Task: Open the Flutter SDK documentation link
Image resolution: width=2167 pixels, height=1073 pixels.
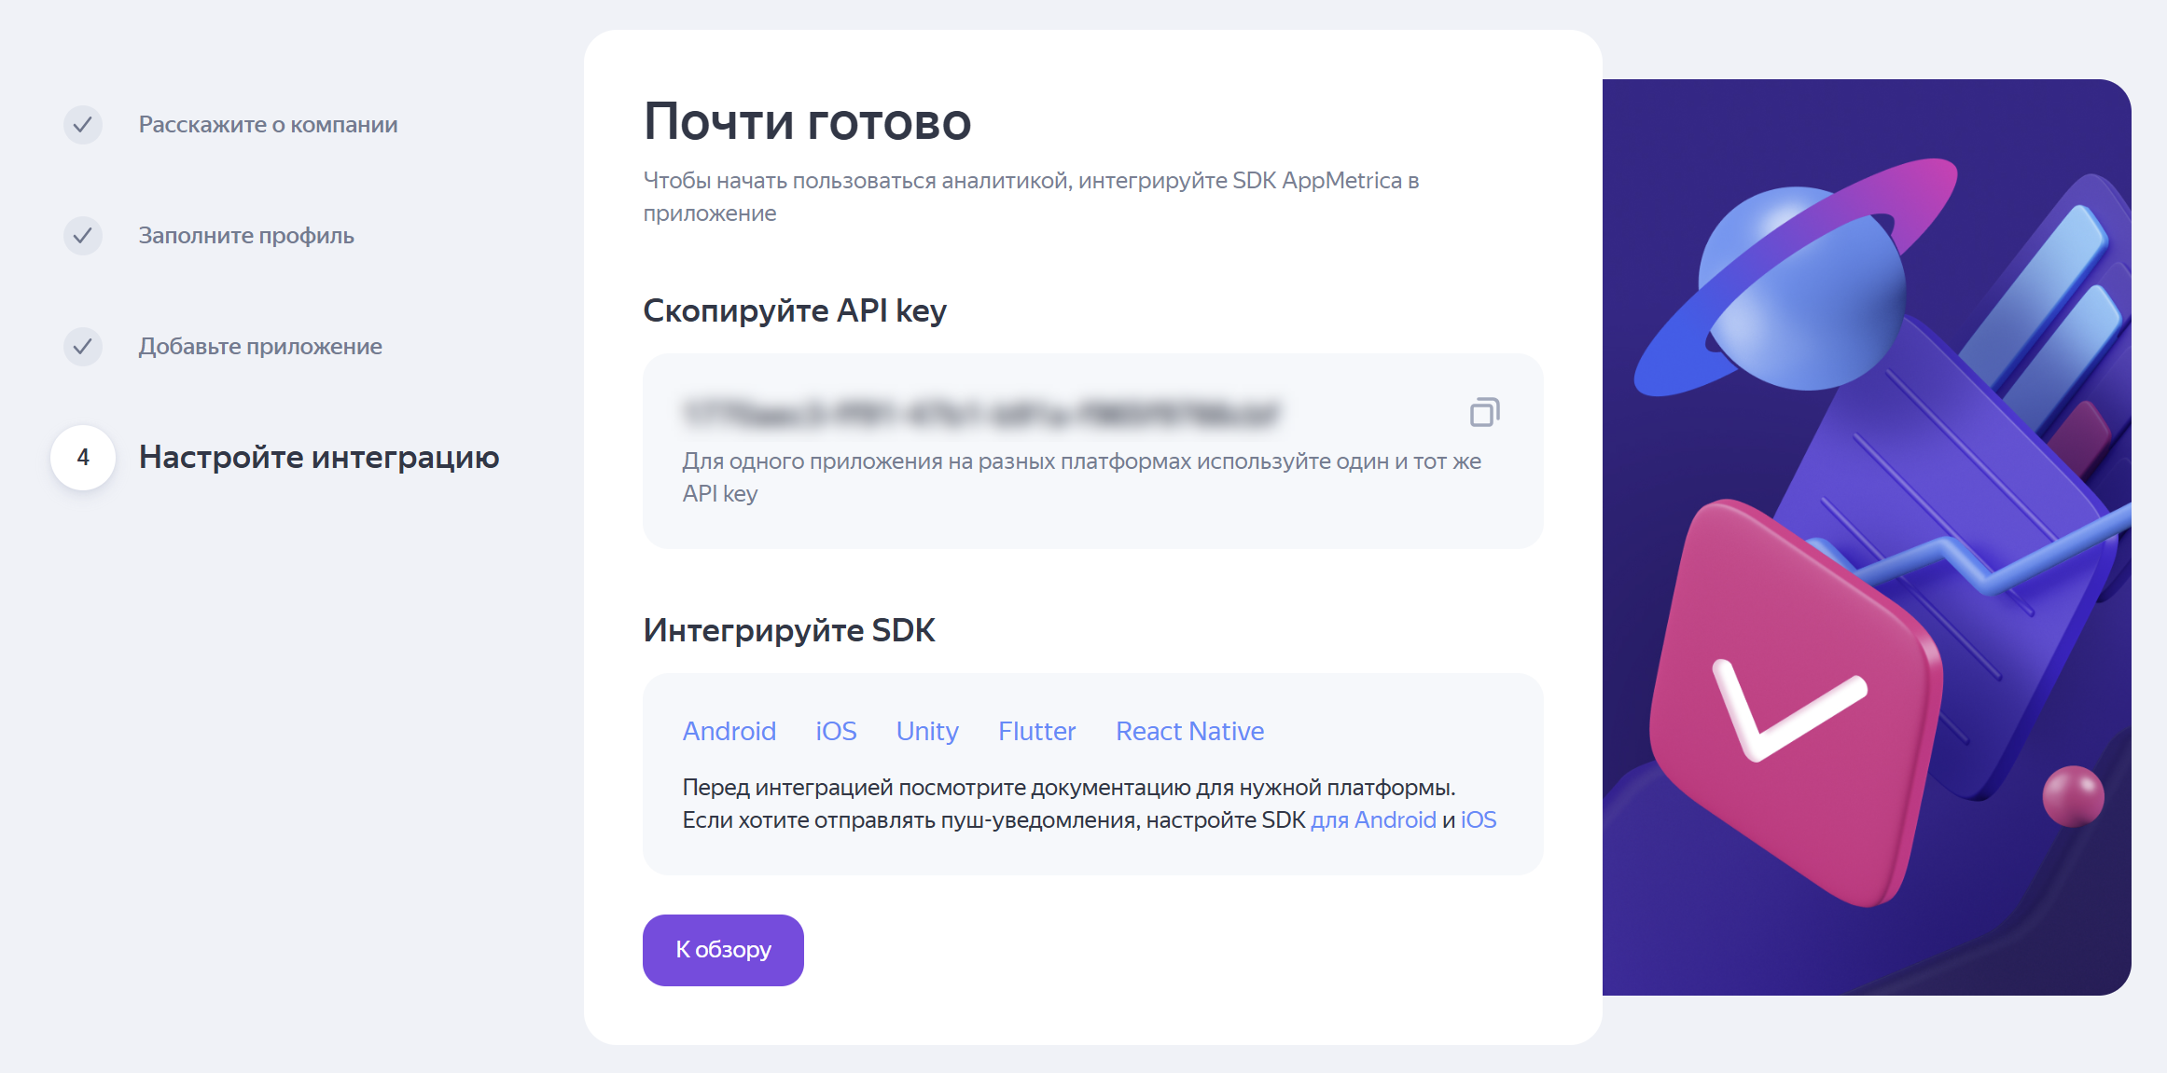Action: tap(1036, 731)
